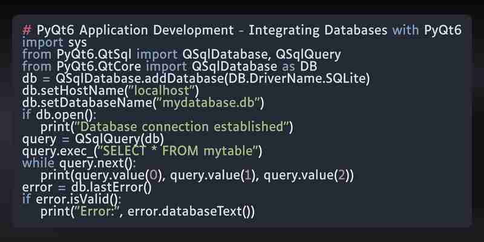Viewport: 484px width, 242px height.
Task: Click the hash symbol starting the comment
Action: pyautogui.click(x=27, y=31)
